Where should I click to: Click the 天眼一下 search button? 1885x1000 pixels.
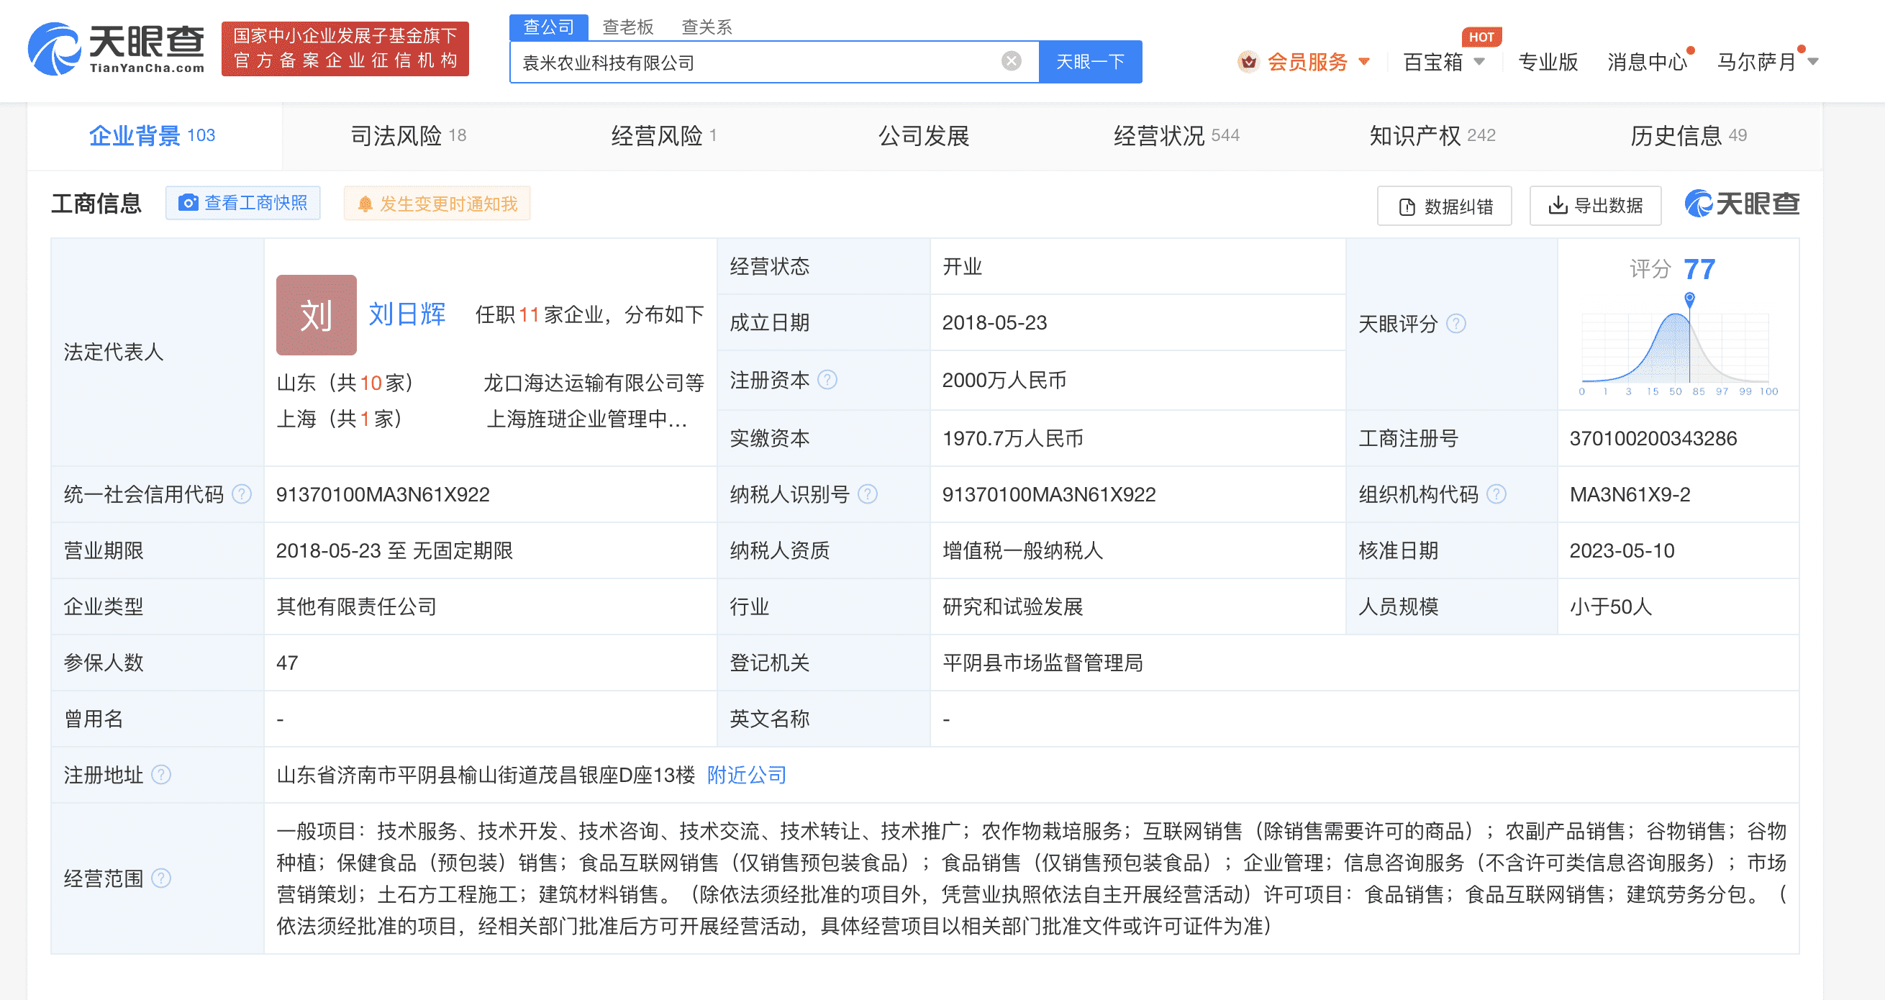(1090, 61)
